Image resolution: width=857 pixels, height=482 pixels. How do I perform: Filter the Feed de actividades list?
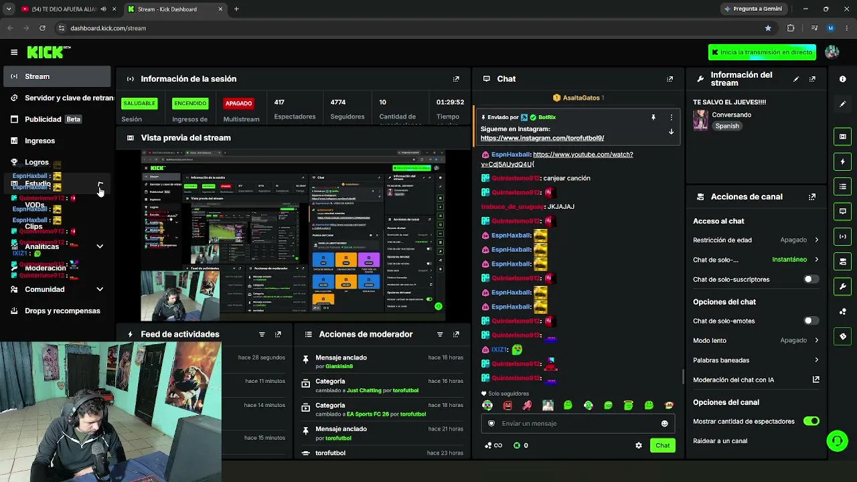(x=262, y=334)
